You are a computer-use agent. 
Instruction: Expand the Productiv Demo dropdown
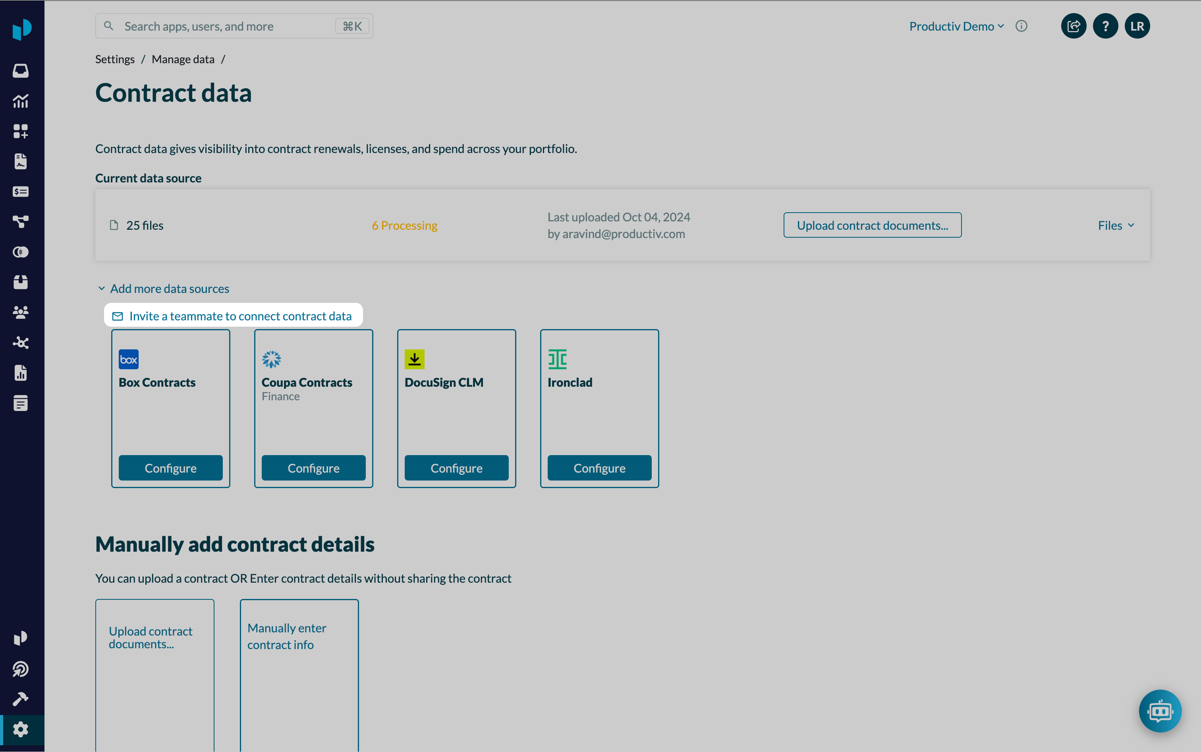tap(956, 26)
